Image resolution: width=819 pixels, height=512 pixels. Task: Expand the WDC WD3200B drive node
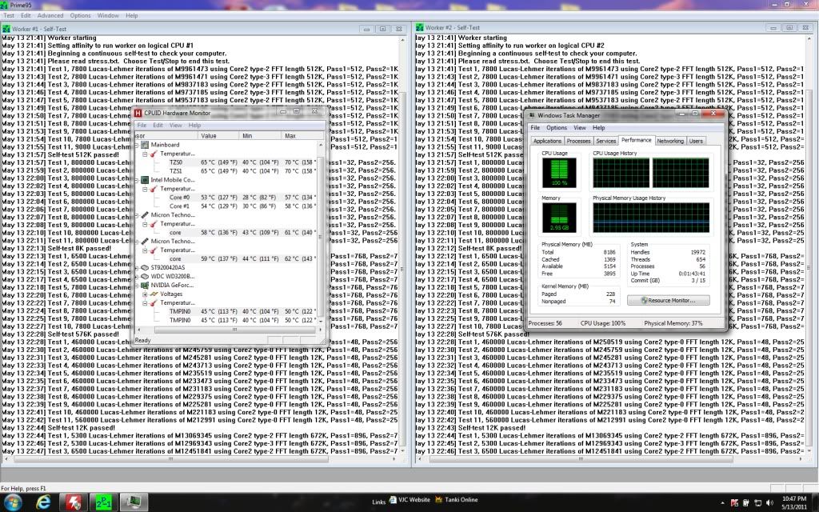(136, 276)
